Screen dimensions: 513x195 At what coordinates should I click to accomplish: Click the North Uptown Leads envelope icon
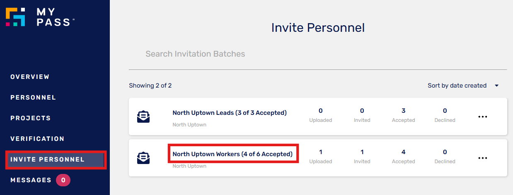pyautogui.click(x=143, y=117)
